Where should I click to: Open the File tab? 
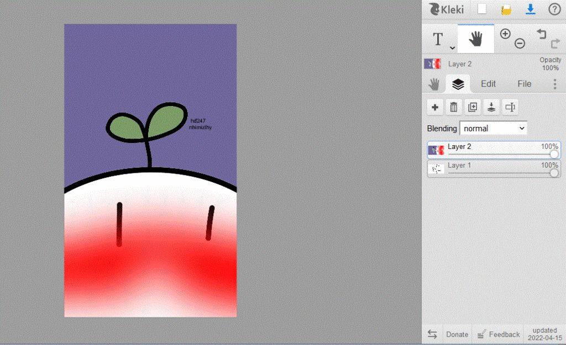click(x=524, y=84)
